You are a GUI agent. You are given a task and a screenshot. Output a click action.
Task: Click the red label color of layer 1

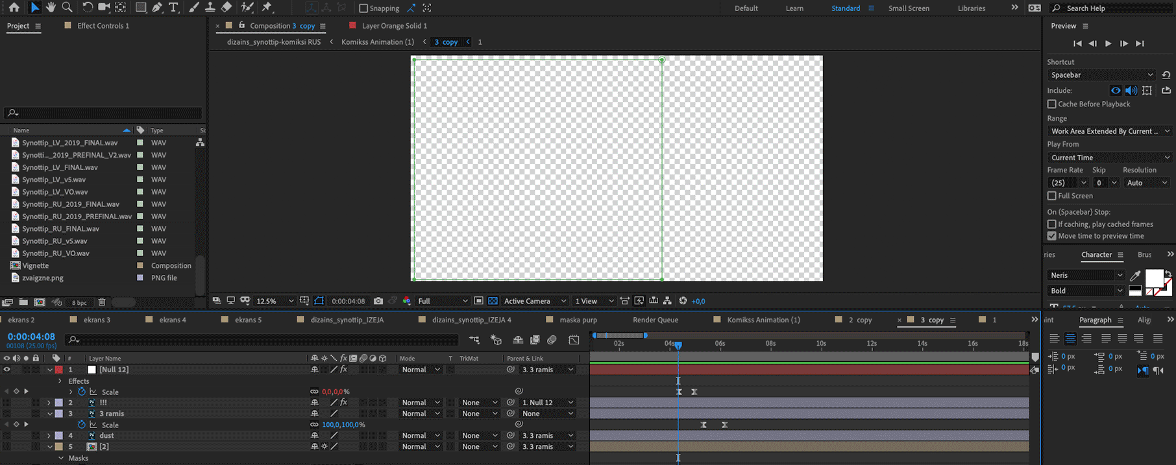click(x=59, y=370)
